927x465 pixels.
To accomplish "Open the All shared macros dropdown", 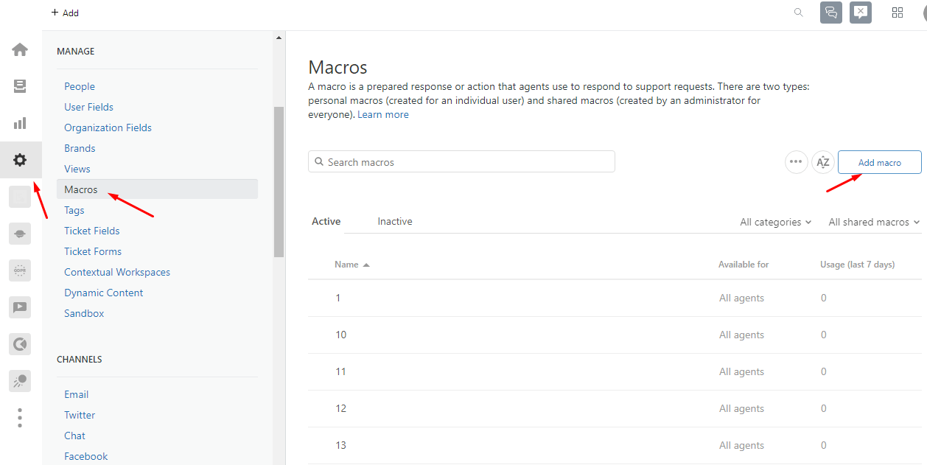I will pos(872,221).
